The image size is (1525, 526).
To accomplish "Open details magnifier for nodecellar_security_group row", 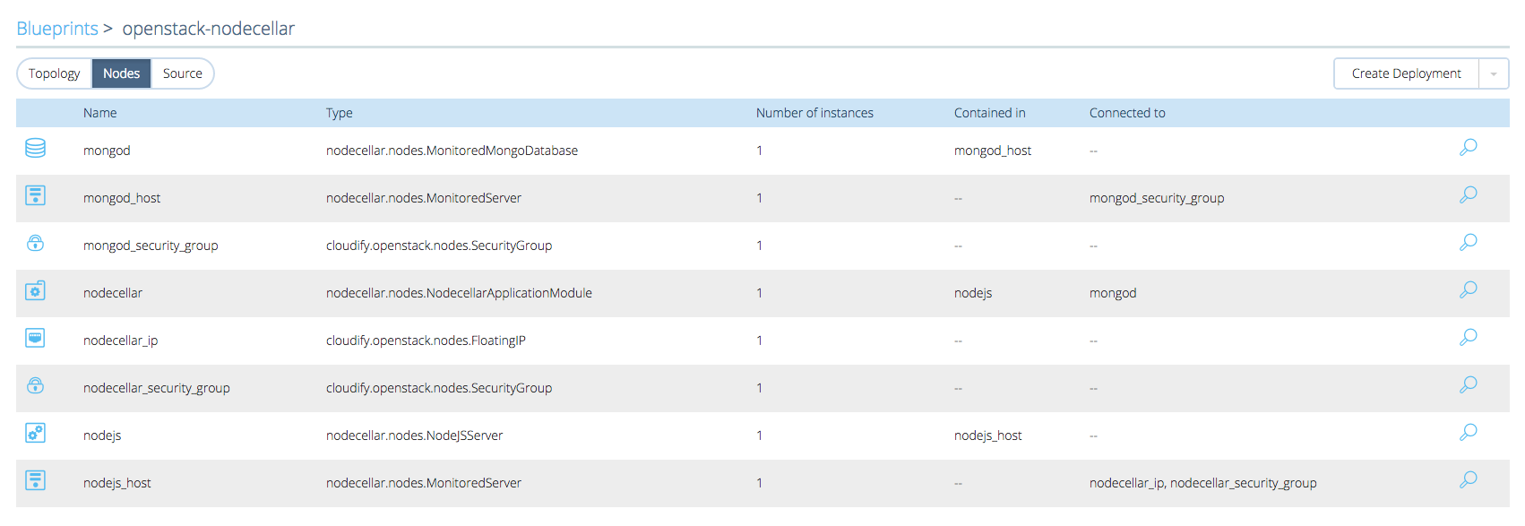I will point(1468,385).
